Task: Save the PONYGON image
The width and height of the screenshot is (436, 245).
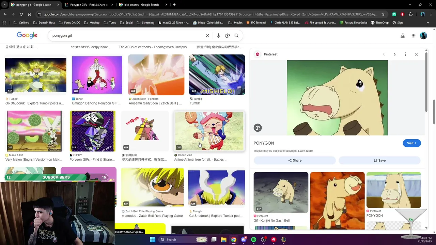Action: coord(379,160)
